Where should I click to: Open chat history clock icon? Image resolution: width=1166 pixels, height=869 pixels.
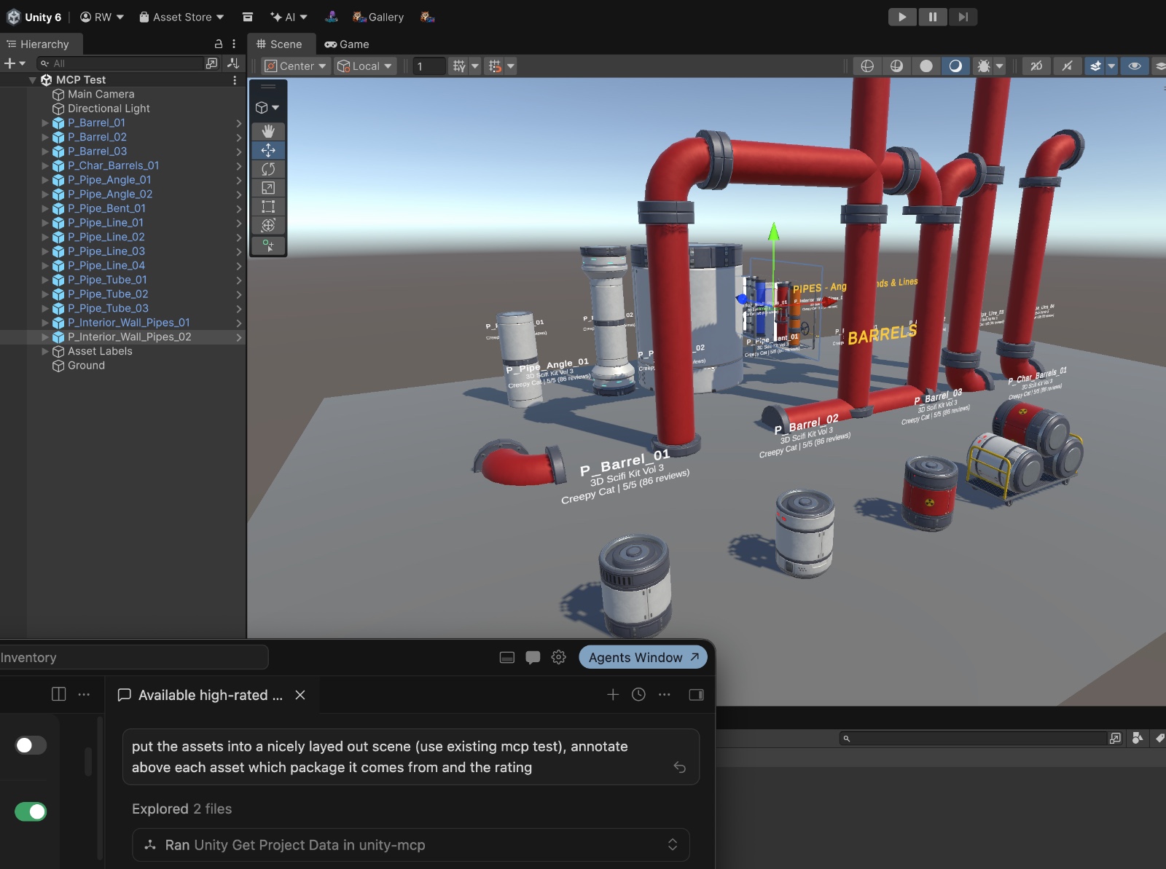638,695
